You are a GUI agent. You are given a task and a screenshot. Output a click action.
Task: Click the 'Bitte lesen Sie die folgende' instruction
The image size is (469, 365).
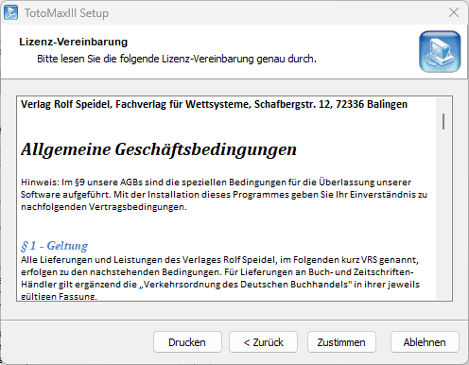(177, 59)
